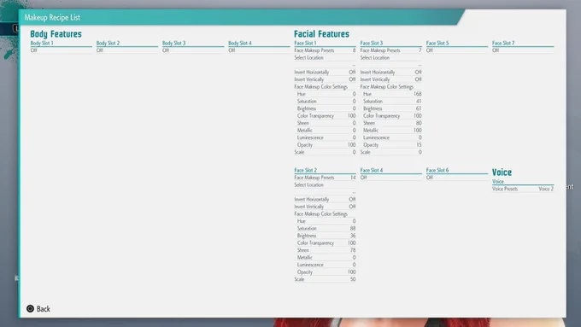Select the Makeup Recipe List title
This screenshot has width=581, height=327.
tap(52, 17)
